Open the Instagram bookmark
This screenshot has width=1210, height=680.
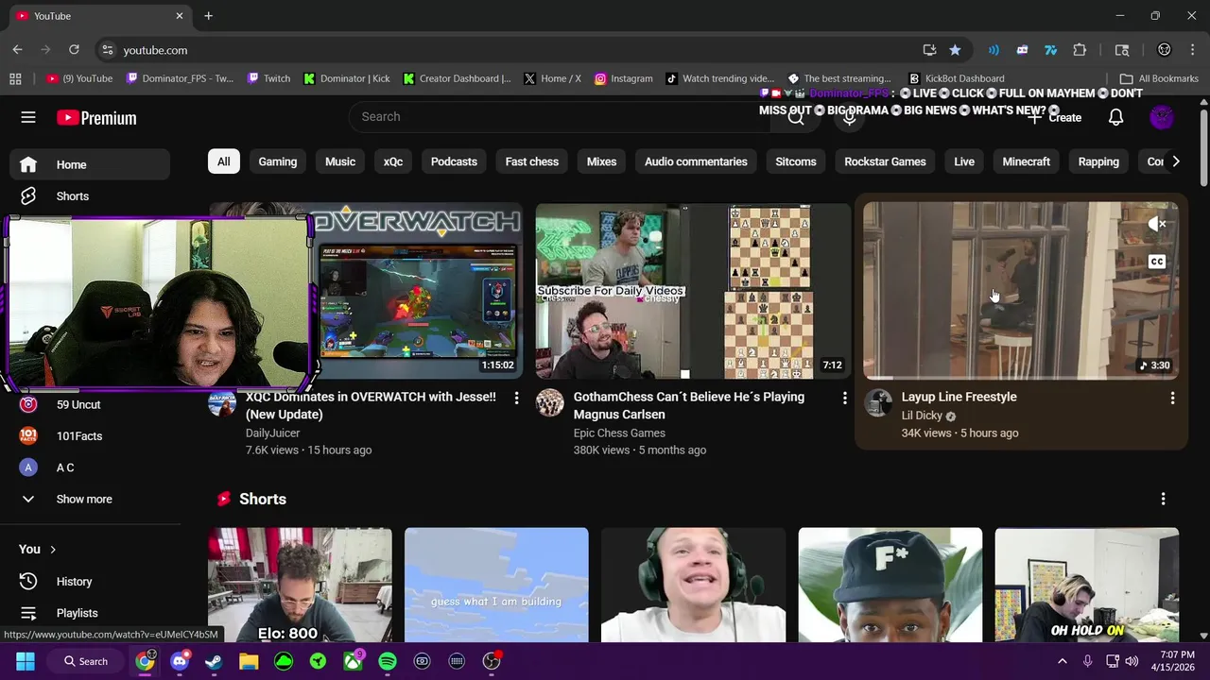(x=623, y=78)
